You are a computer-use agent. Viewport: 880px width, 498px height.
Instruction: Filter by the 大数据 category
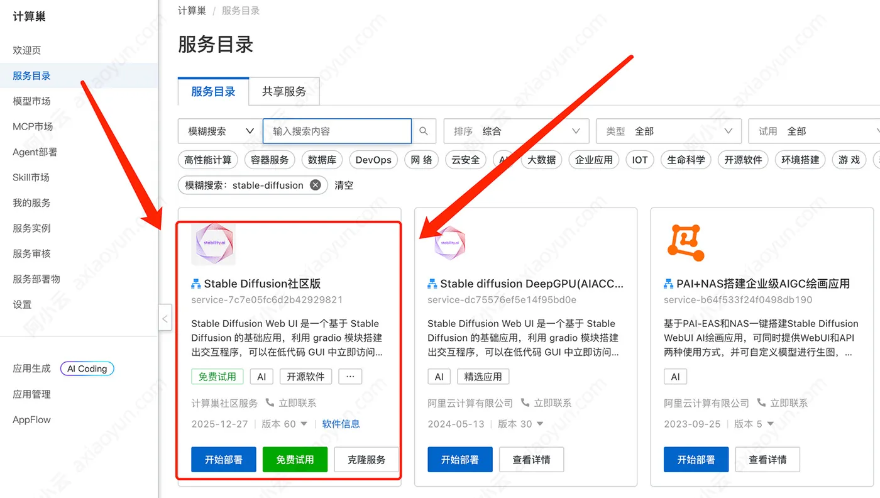coord(542,160)
